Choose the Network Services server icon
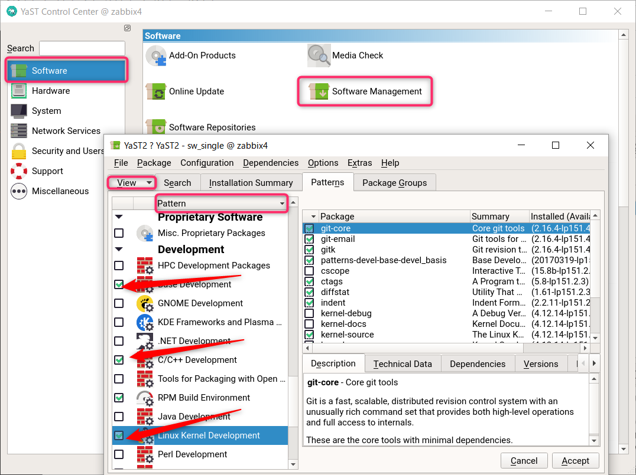The height and width of the screenshot is (475, 636). point(19,131)
